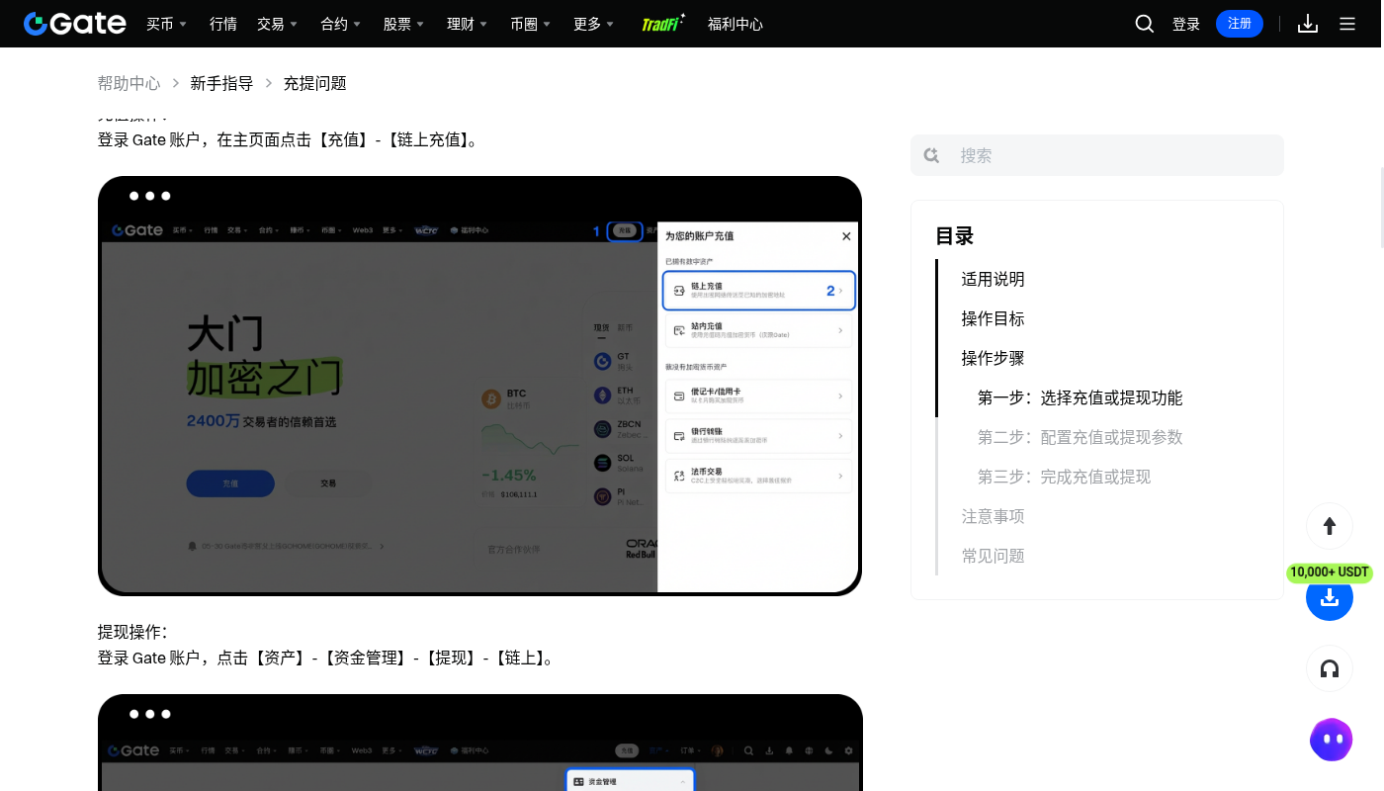Click the 充提问题 breadcrumb item

coord(315,83)
